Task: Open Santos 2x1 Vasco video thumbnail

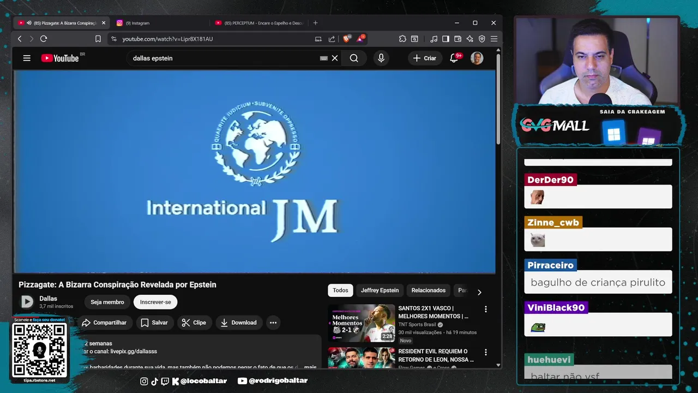Action: tap(361, 323)
